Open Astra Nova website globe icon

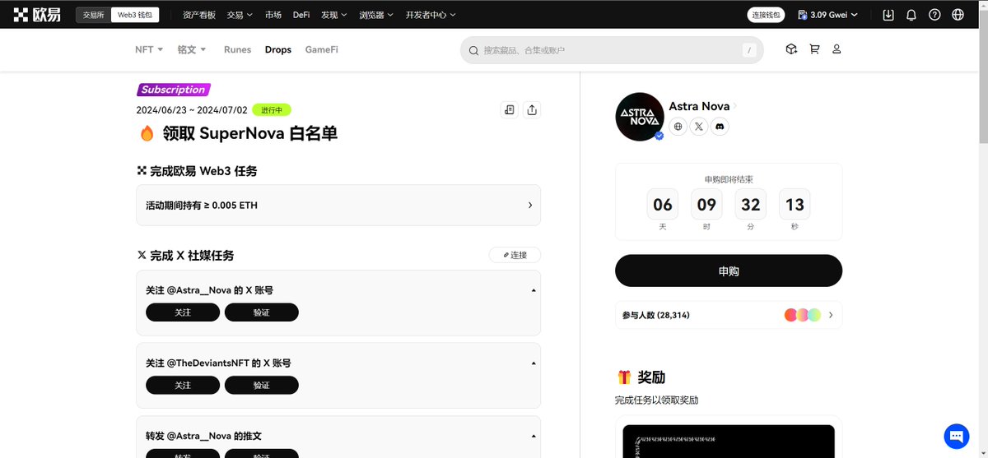click(678, 127)
